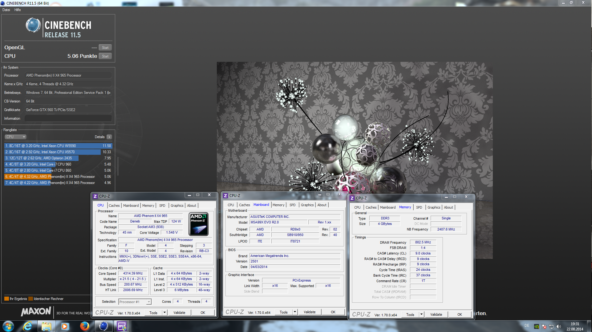Select ranking row Intel Core i7 CPU 860
The height and width of the screenshot is (332, 592).
point(58,170)
